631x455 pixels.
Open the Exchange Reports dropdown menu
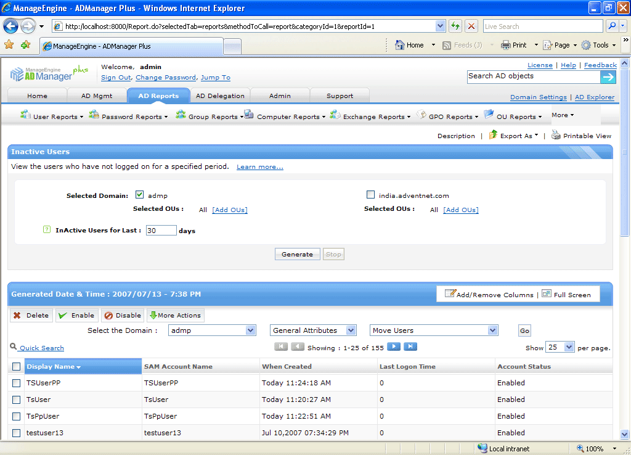pos(370,116)
